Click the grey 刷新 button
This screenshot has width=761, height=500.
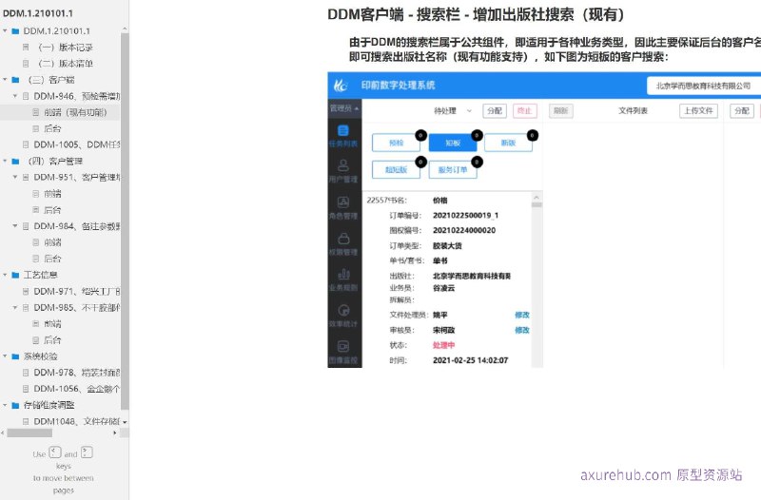point(561,111)
